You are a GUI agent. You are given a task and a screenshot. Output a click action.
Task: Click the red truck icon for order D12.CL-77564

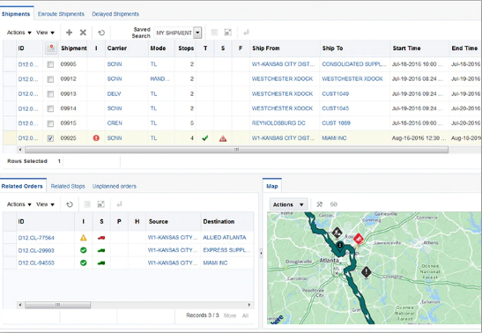click(101, 238)
